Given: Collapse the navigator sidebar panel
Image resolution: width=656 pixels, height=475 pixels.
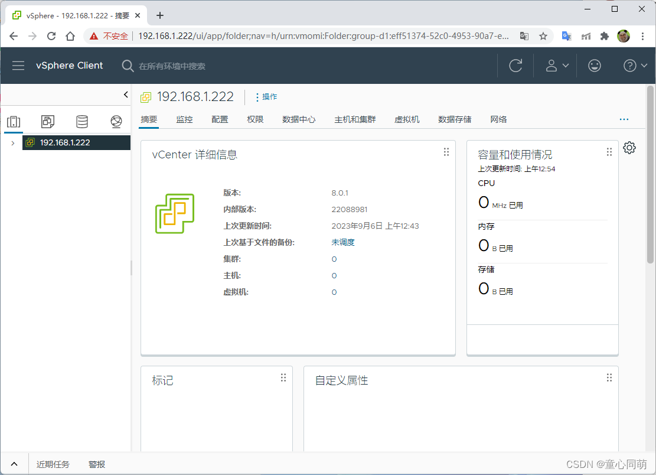Looking at the screenshot, I should click(126, 95).
